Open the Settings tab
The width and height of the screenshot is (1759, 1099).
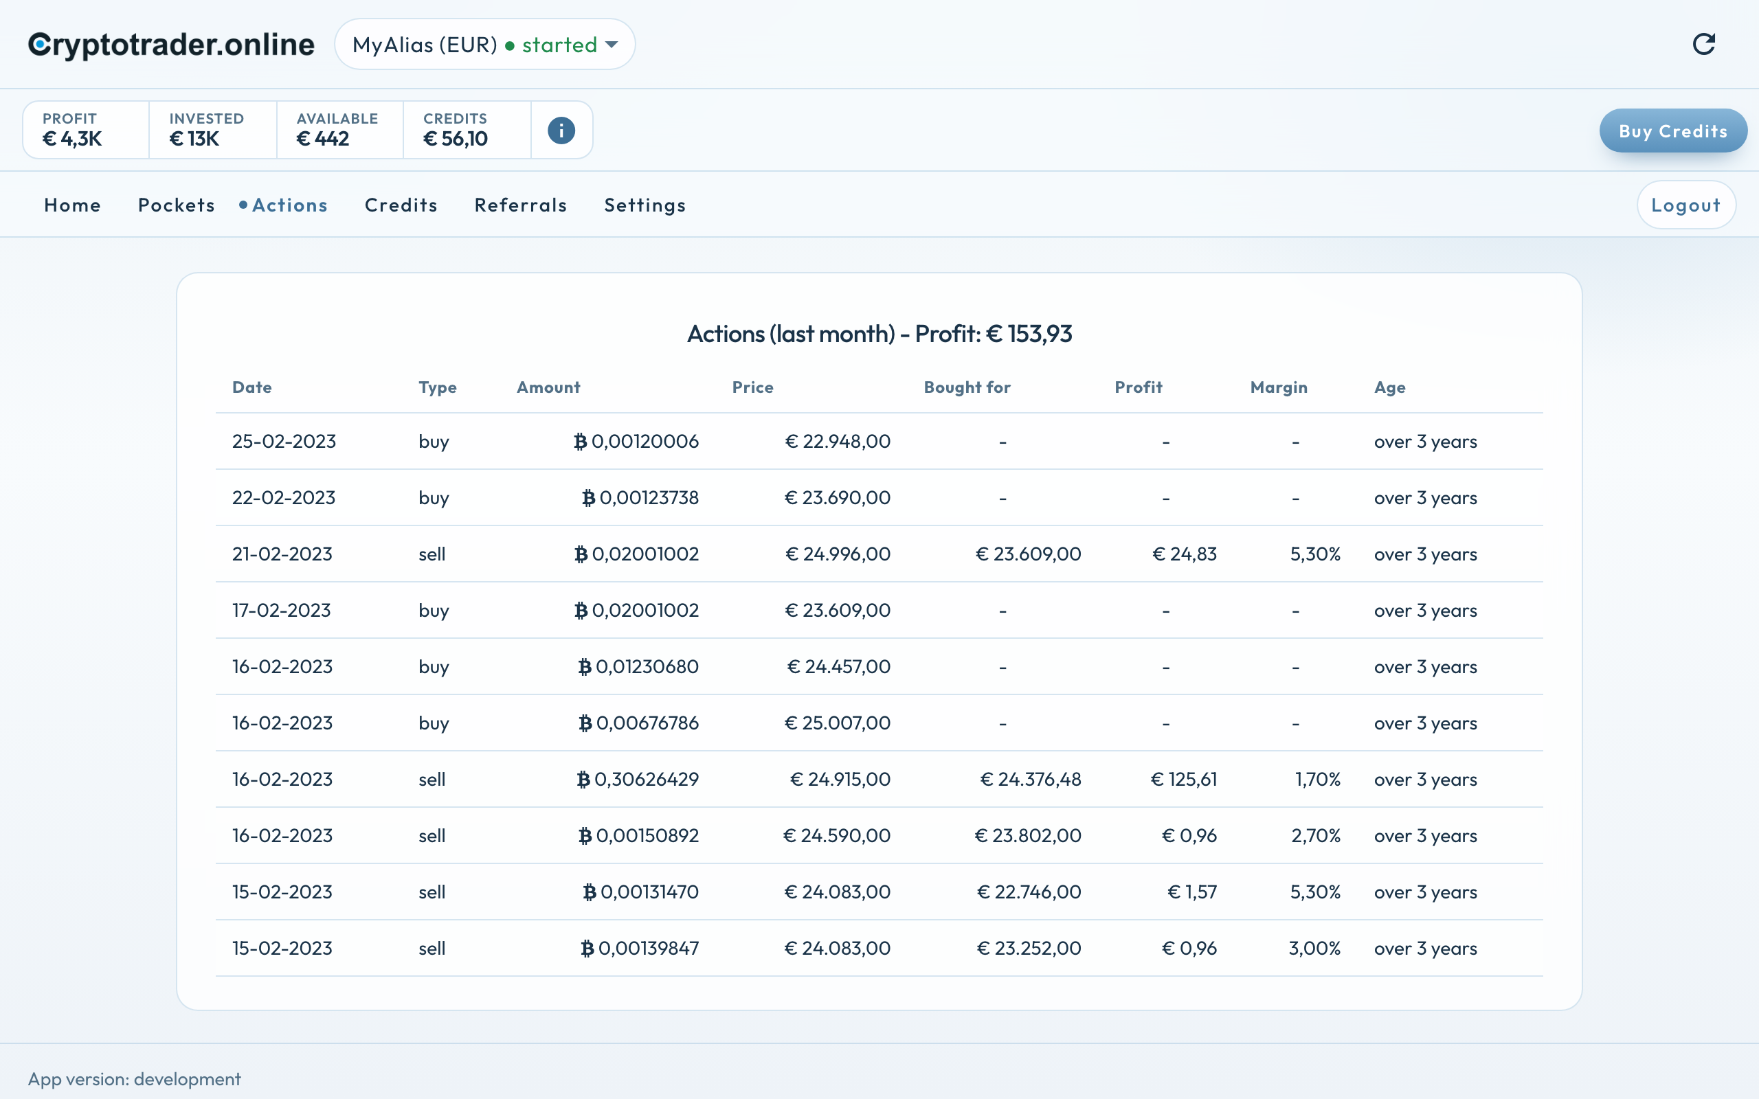tap(645, 205)
